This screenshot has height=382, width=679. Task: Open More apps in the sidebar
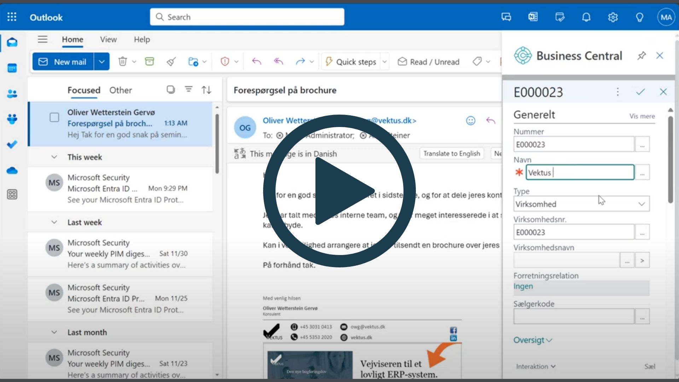coord(12,194)
